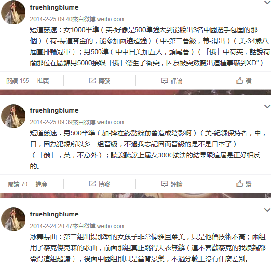Open the 2014-2-25 09:39 timestamp link
This screenshot has width=271, height=264.
pyautogui.click(x=51, y=122)
